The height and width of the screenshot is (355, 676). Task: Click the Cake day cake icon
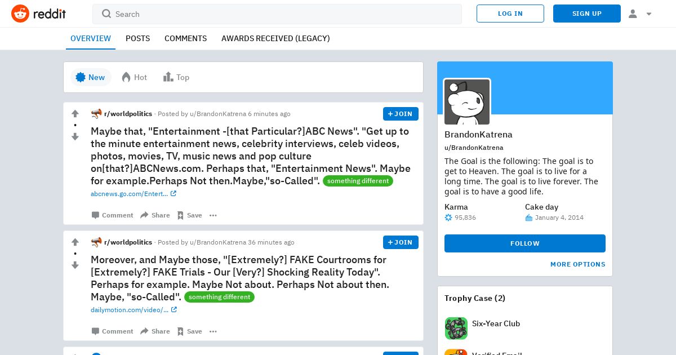point(529,218)
